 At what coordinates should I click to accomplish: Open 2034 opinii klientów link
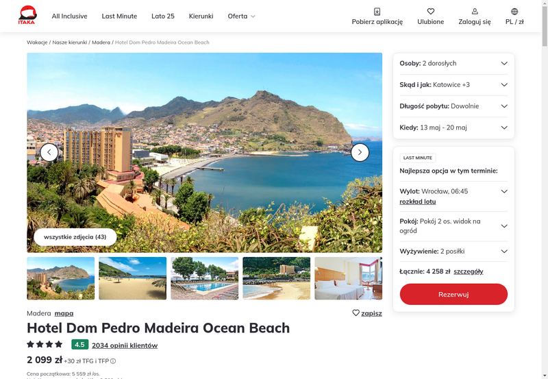(x=125, y=345)
